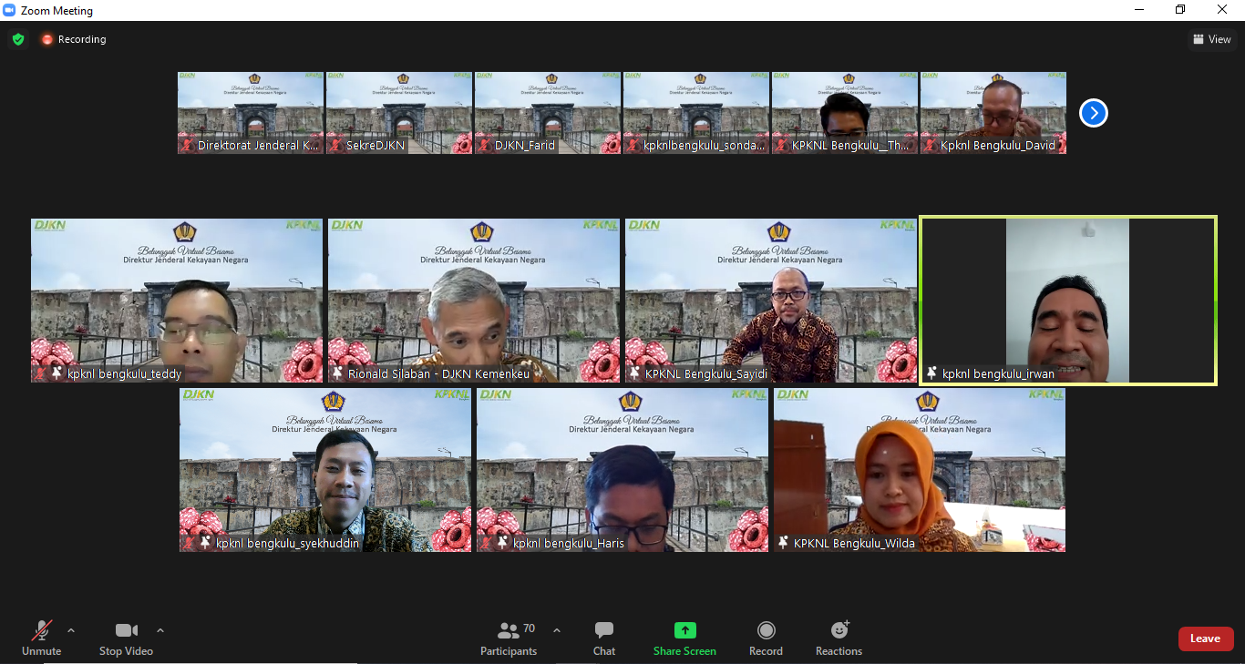The height and width of the screenshot is (664, 1245).
Task: Click the red Recording indicator icon
Action: pos(47,39)
